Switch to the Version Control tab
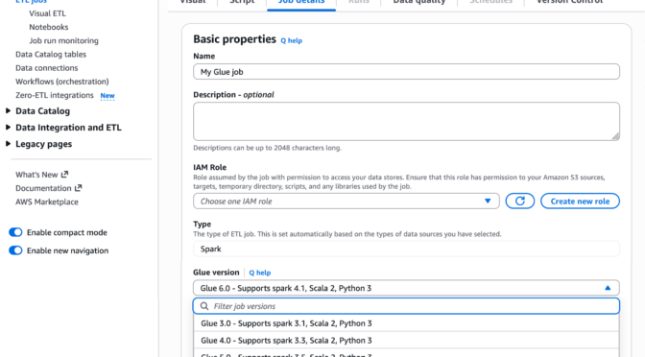 [570, 3]
